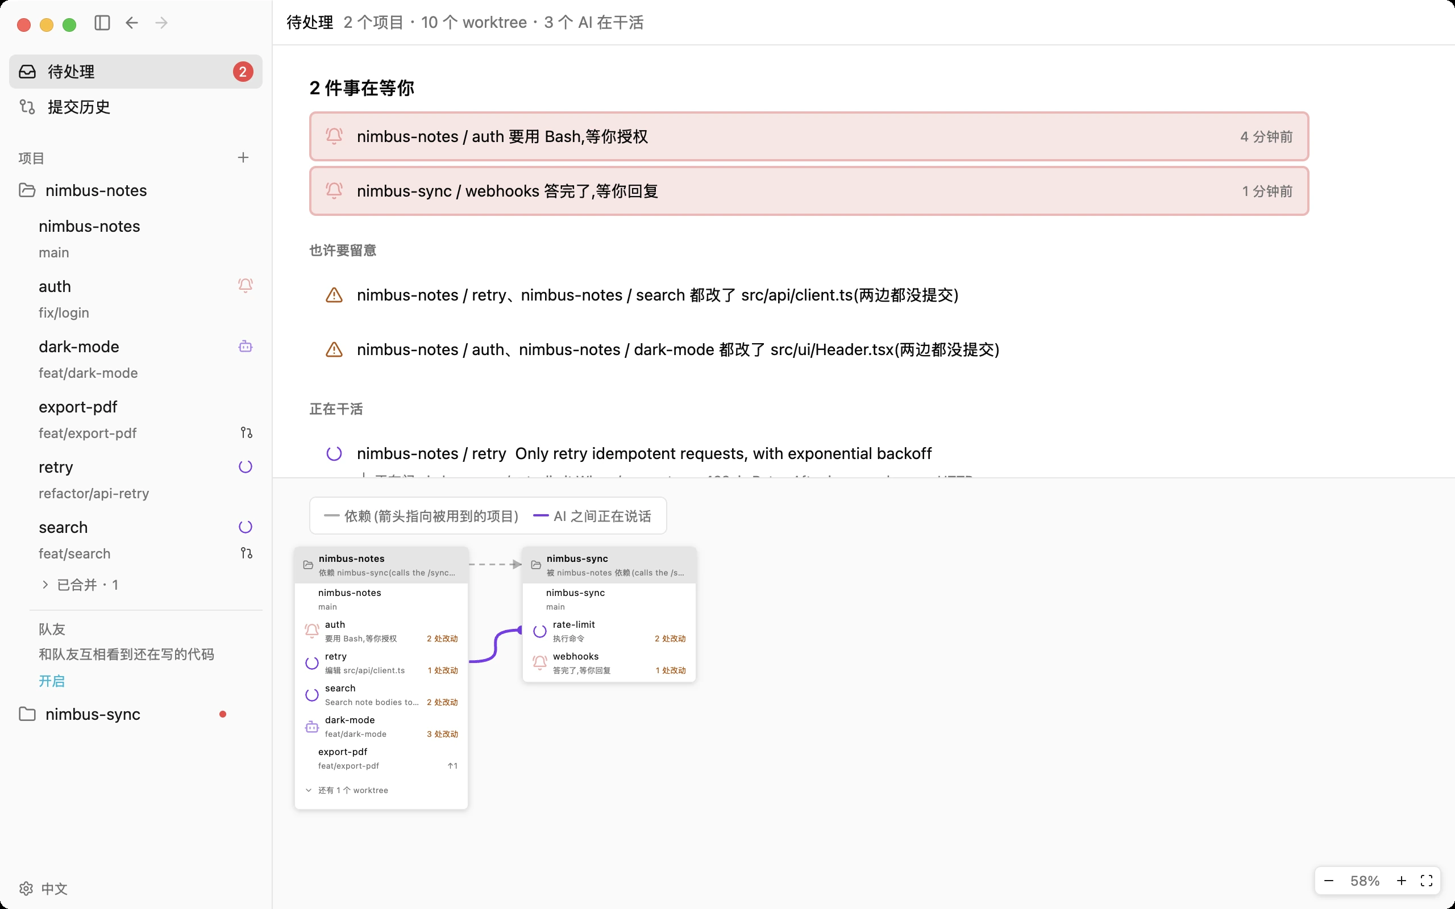Toggle the sidebar panel icon
Viewport: 1455px width, 909px height.
102,23
